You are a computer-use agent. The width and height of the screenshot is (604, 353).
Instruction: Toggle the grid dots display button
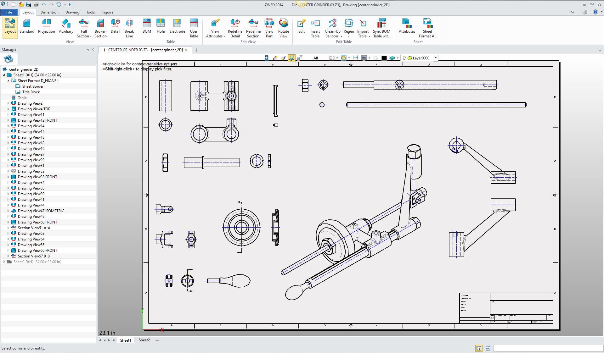pyautogui.click(x=331, y=58)
